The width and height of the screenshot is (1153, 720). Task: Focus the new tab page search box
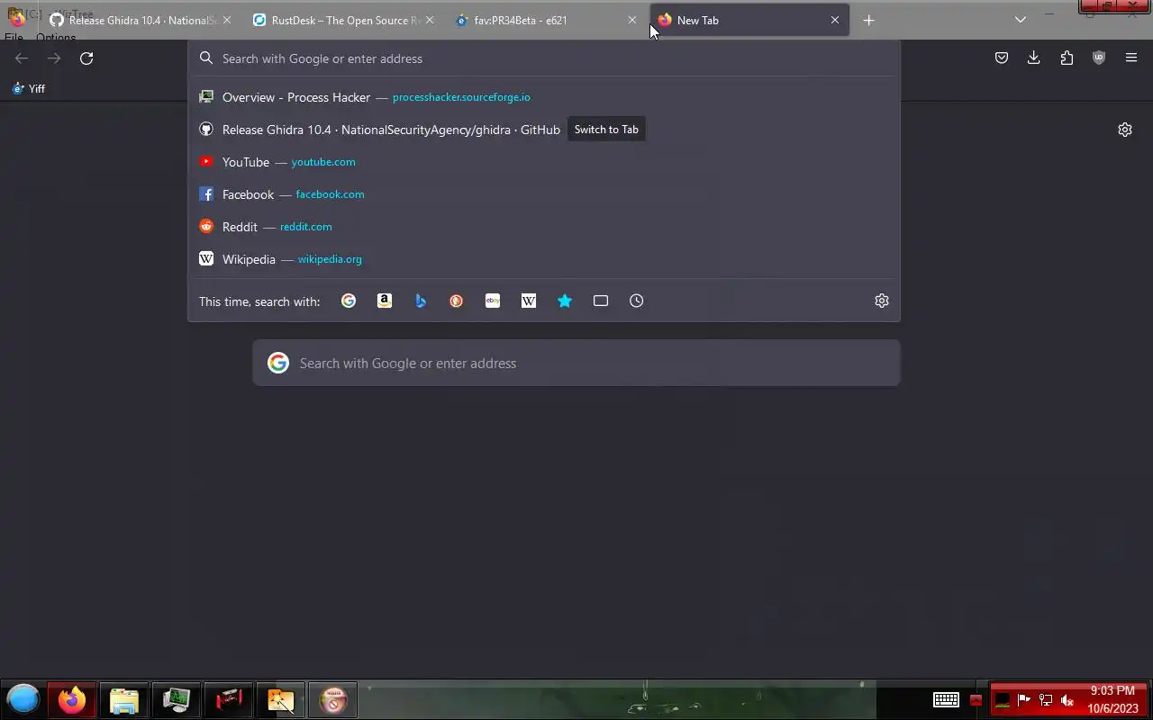576,364
